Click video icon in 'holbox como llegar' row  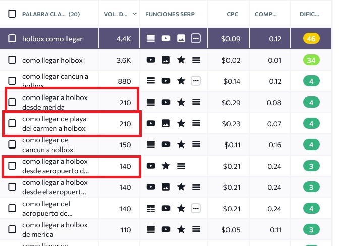coord(165,38)
